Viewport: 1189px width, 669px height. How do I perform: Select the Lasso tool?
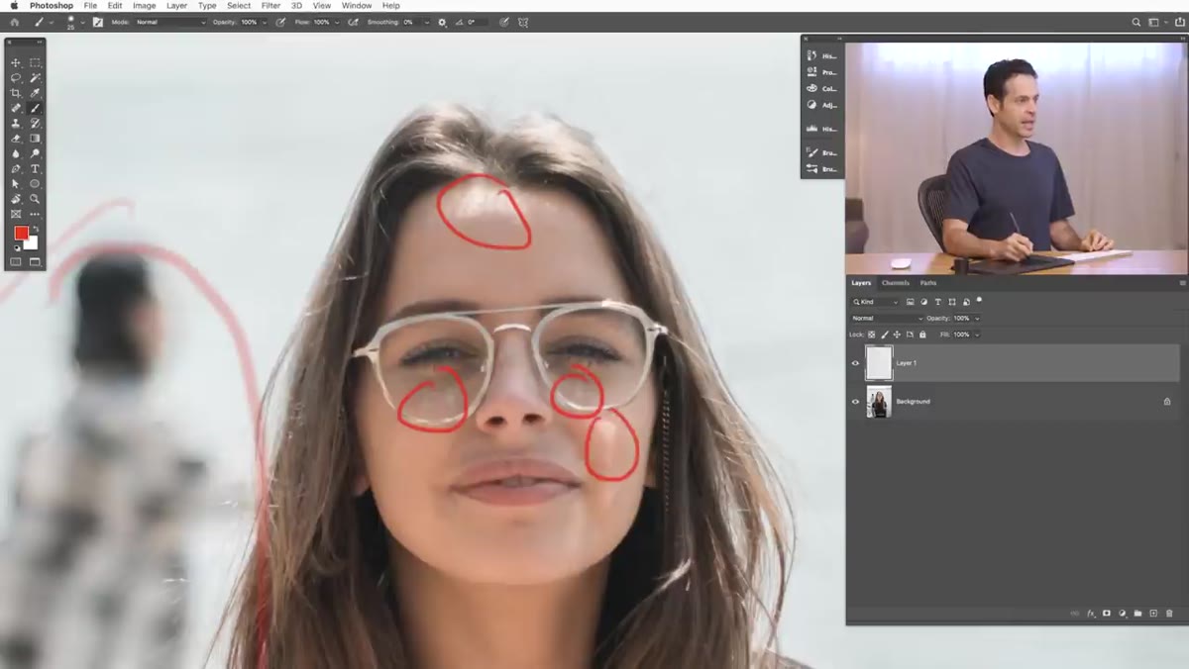tap(16, 78)
